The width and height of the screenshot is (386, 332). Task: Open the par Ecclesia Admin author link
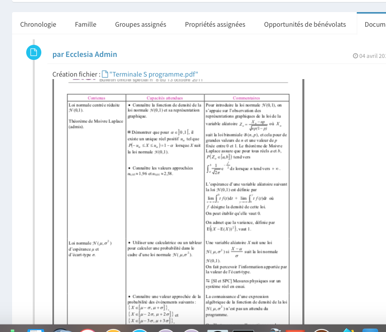coord(85,54)
